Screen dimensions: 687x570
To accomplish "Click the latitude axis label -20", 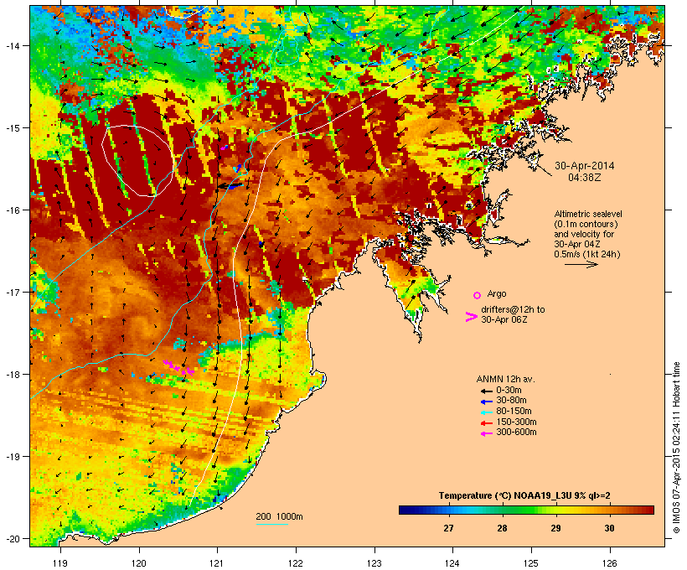I will pyautogui.click(x=13, y=538).
